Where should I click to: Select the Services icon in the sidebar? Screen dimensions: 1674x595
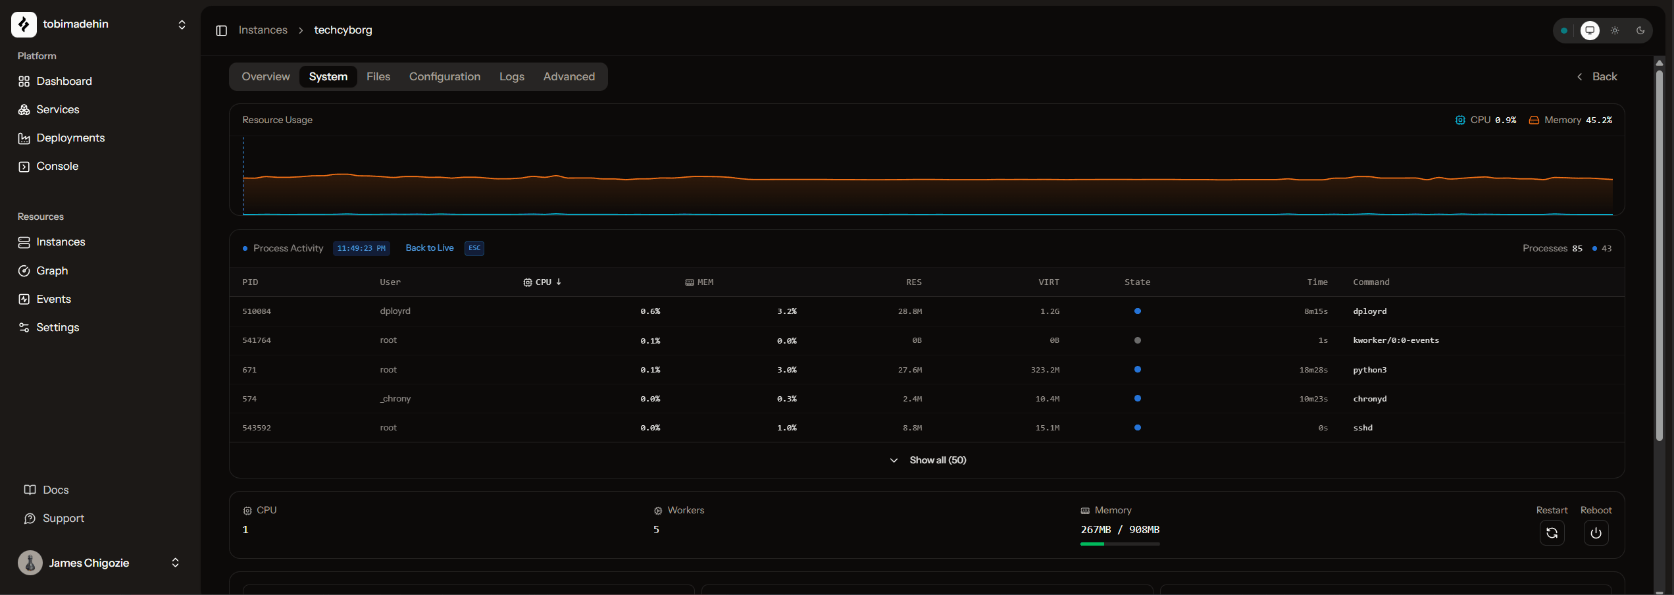tap(24, 109)
